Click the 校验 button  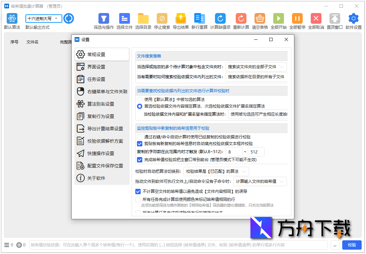352,245
